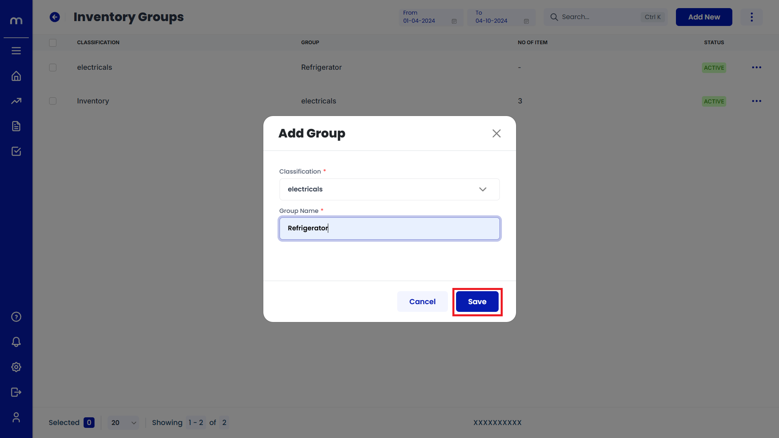The width and height of the screenshot is (779, 438).
Task: Open the analytics trend icon in sidebar
Action: click(x=16, y=101)
